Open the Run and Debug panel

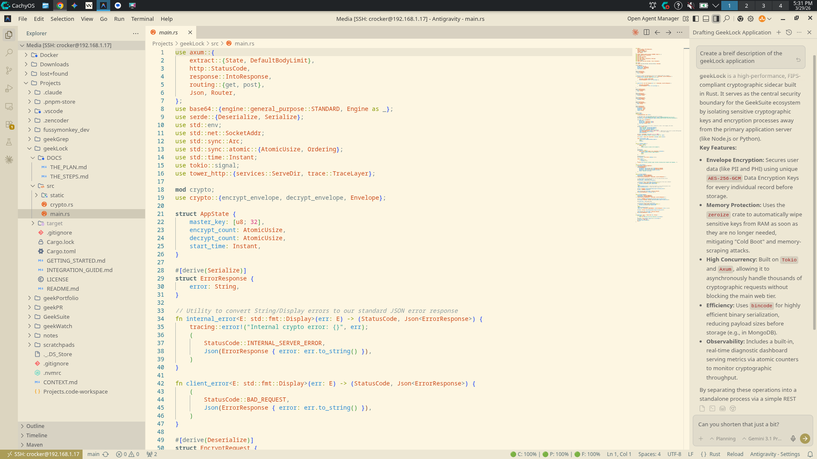pos(9,89)
